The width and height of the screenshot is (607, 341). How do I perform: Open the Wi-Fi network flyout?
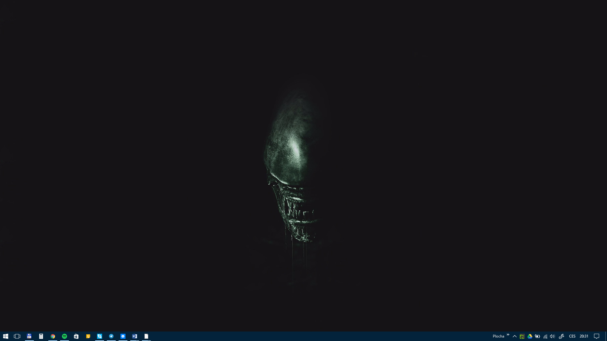(545, 336)
